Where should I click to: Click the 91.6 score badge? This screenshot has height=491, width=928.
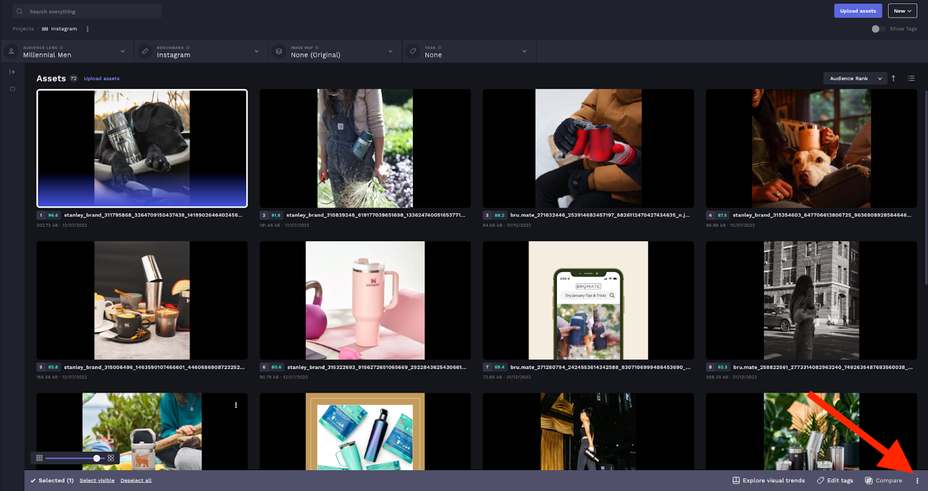point(275,215)
